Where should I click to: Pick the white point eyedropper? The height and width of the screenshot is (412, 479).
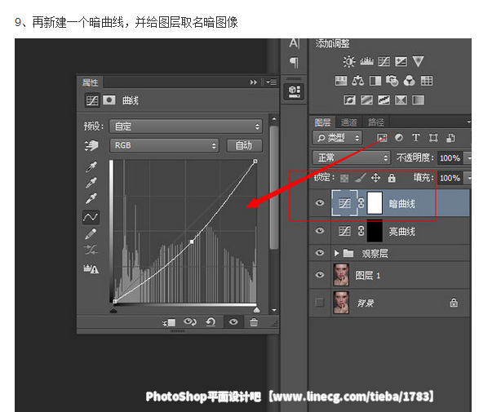(91, 198)
